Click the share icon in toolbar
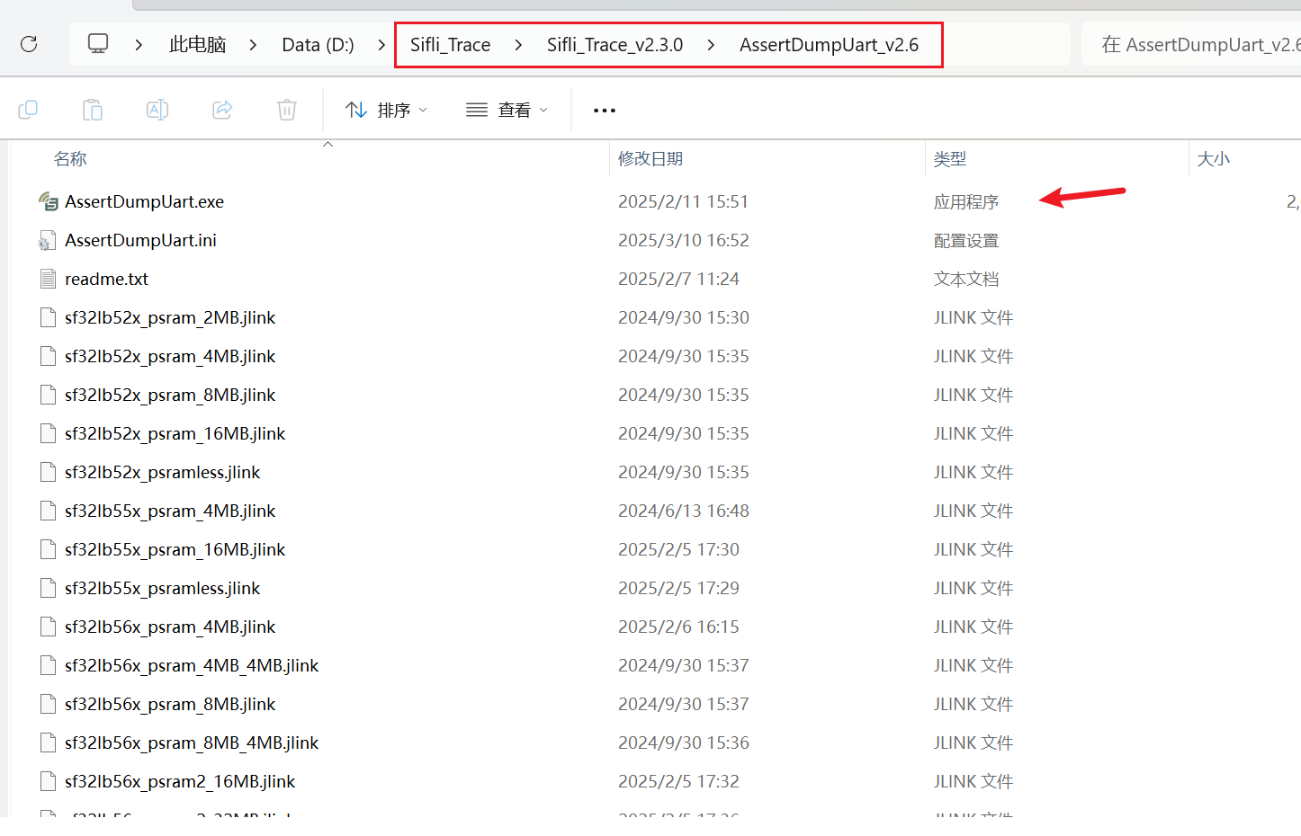The height and width of the screenshot is (836, 1301). (222, 110)
